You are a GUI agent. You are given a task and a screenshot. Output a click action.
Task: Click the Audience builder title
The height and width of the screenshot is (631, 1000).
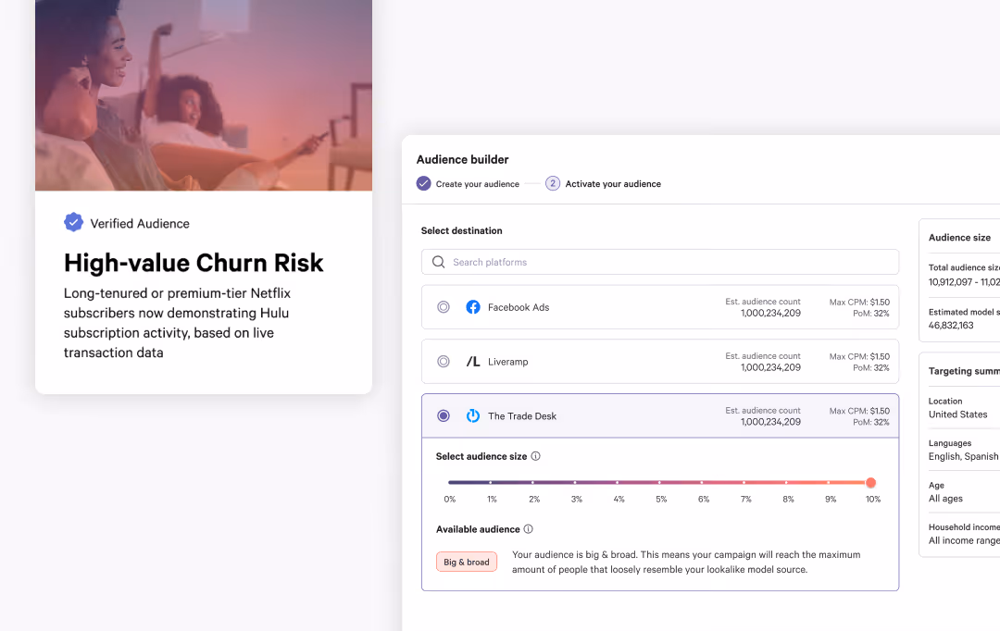(x=462, y=159)
